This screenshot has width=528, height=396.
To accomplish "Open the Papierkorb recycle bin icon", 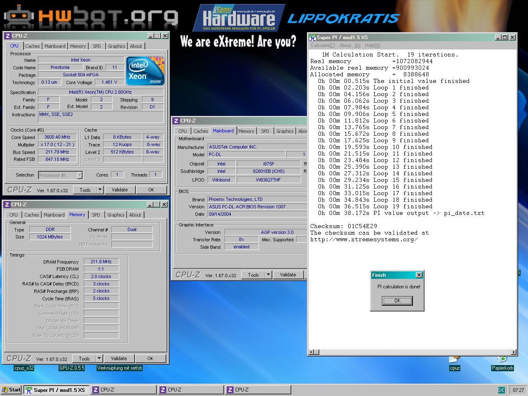I will (x=502, y=363).
